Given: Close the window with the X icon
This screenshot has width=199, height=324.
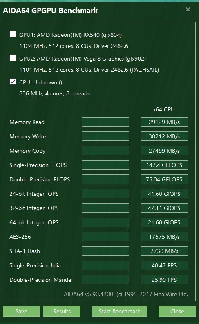Looking at the screenshot, I should point(188,9).
